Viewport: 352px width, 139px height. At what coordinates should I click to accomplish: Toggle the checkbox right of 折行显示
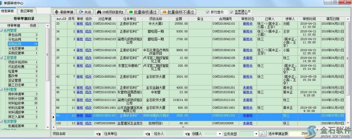coord(232,12)
